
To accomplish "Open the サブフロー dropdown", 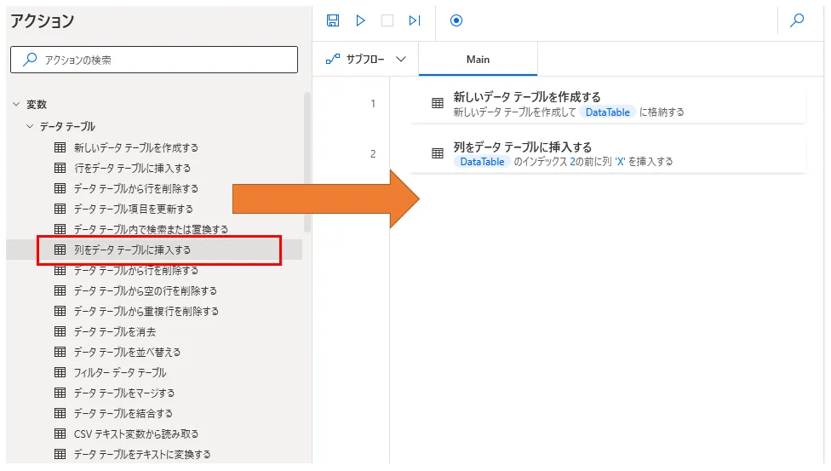I will click(366, 60).
